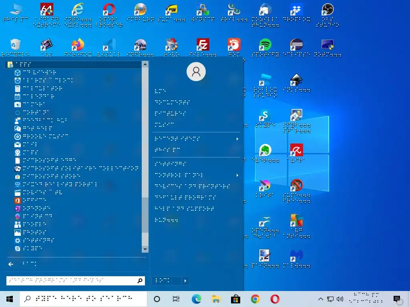
Task: Open the 3D Viewer cube app in list
Action: [x=36, y=72]
